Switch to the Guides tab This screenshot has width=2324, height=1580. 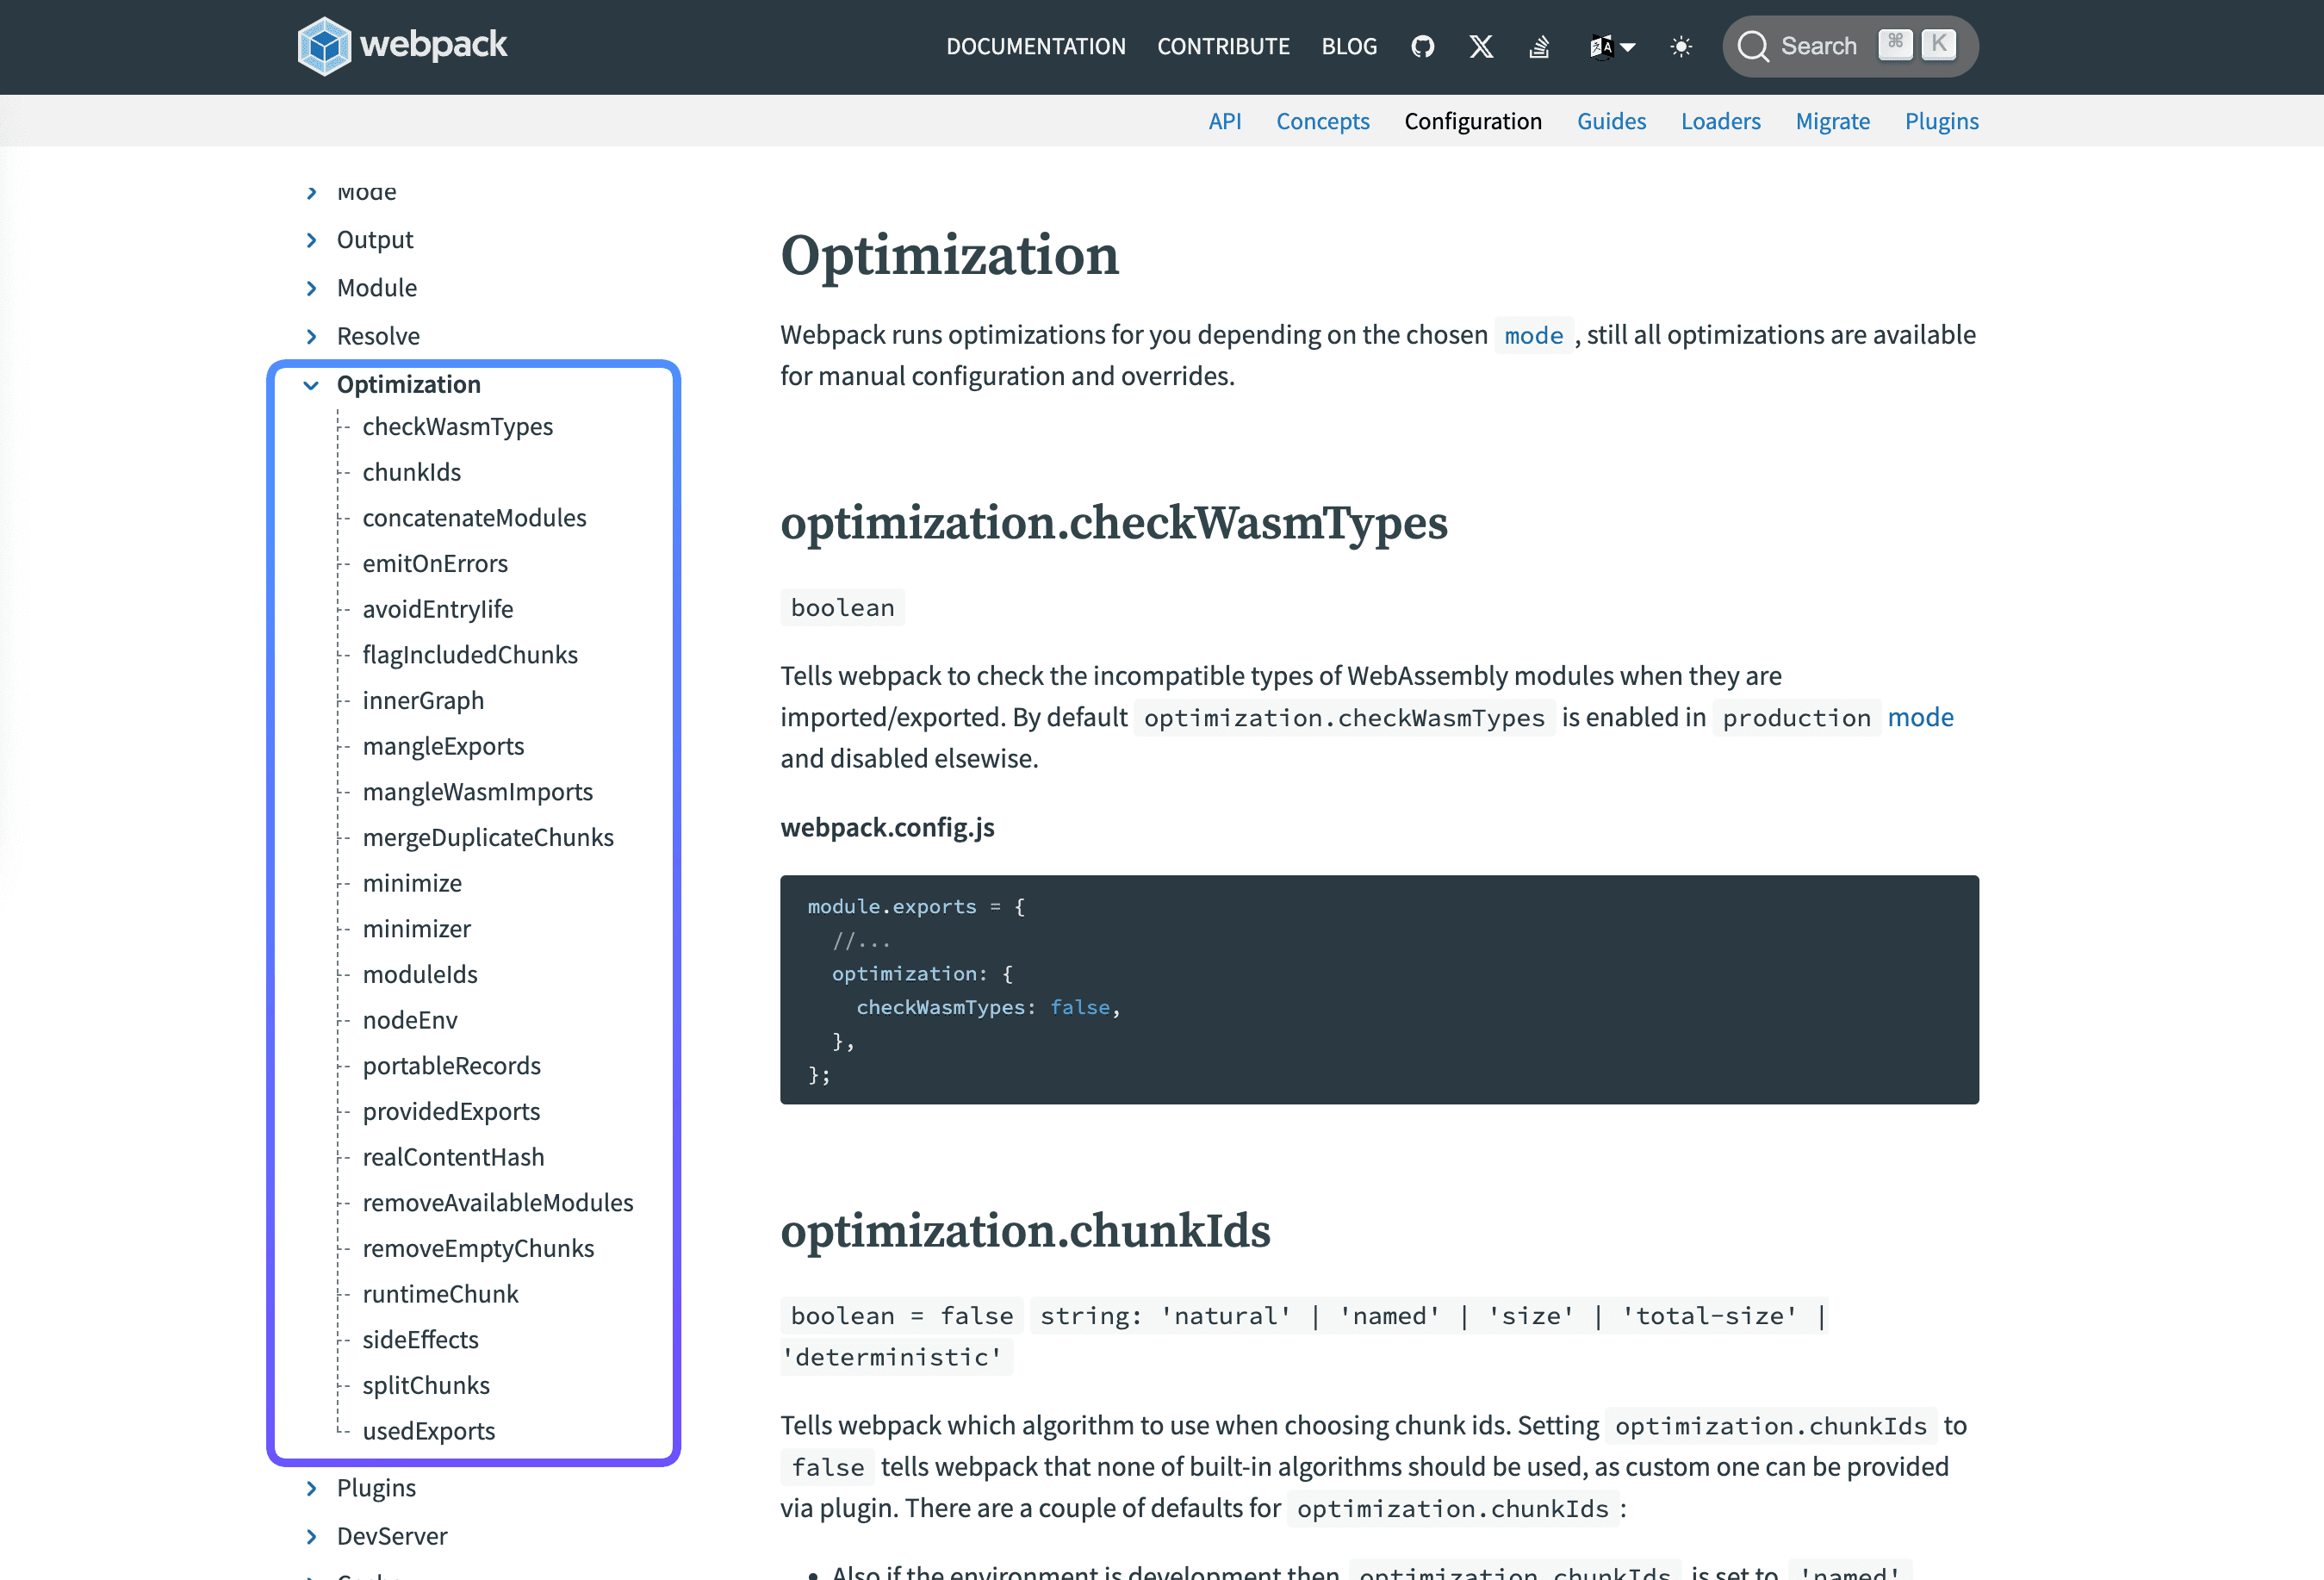coord(1611,121)
